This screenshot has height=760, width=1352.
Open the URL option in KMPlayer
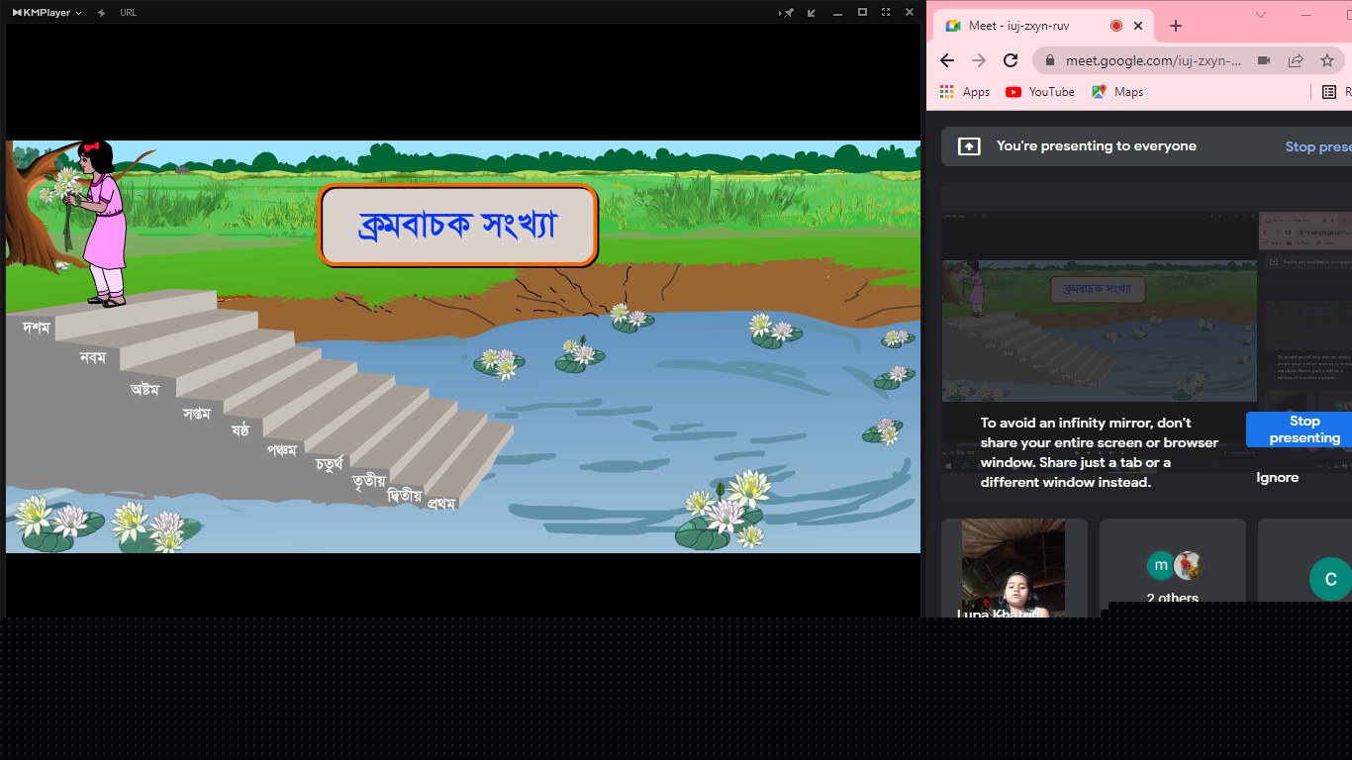click(x=128, y=12)
